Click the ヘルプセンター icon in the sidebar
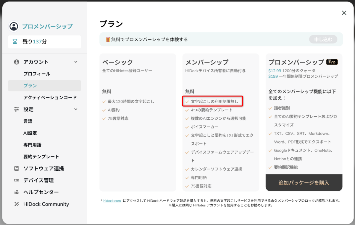The width and height of the screenshot is (355, 225). tap(17, 192)
